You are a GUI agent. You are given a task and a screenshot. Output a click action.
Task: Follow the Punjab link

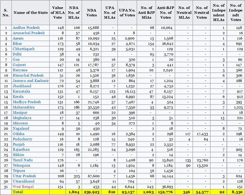click(19, 145)
